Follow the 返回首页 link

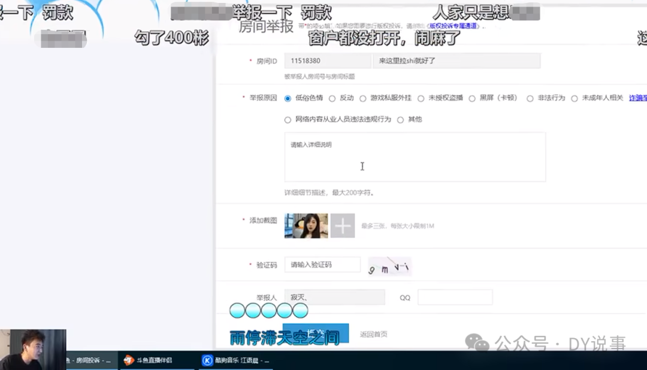click(373, 334)
